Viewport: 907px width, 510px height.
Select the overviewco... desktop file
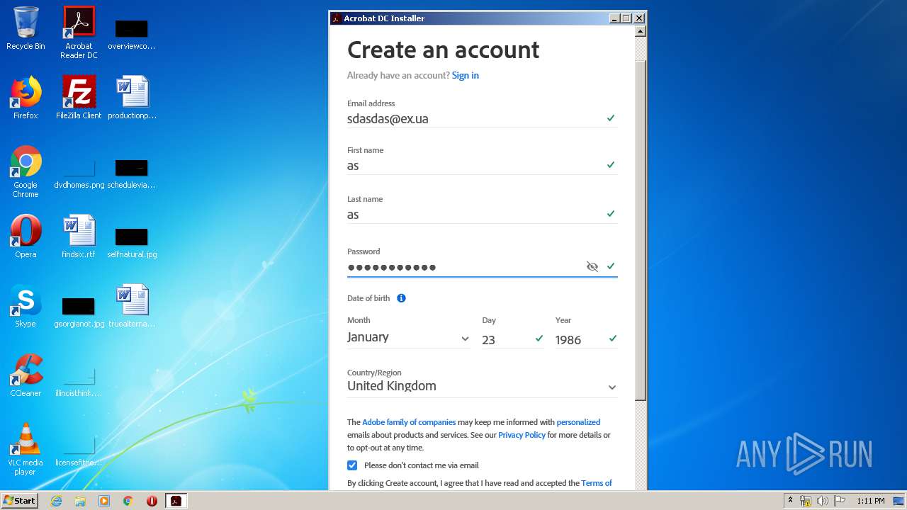click(132, 33)
